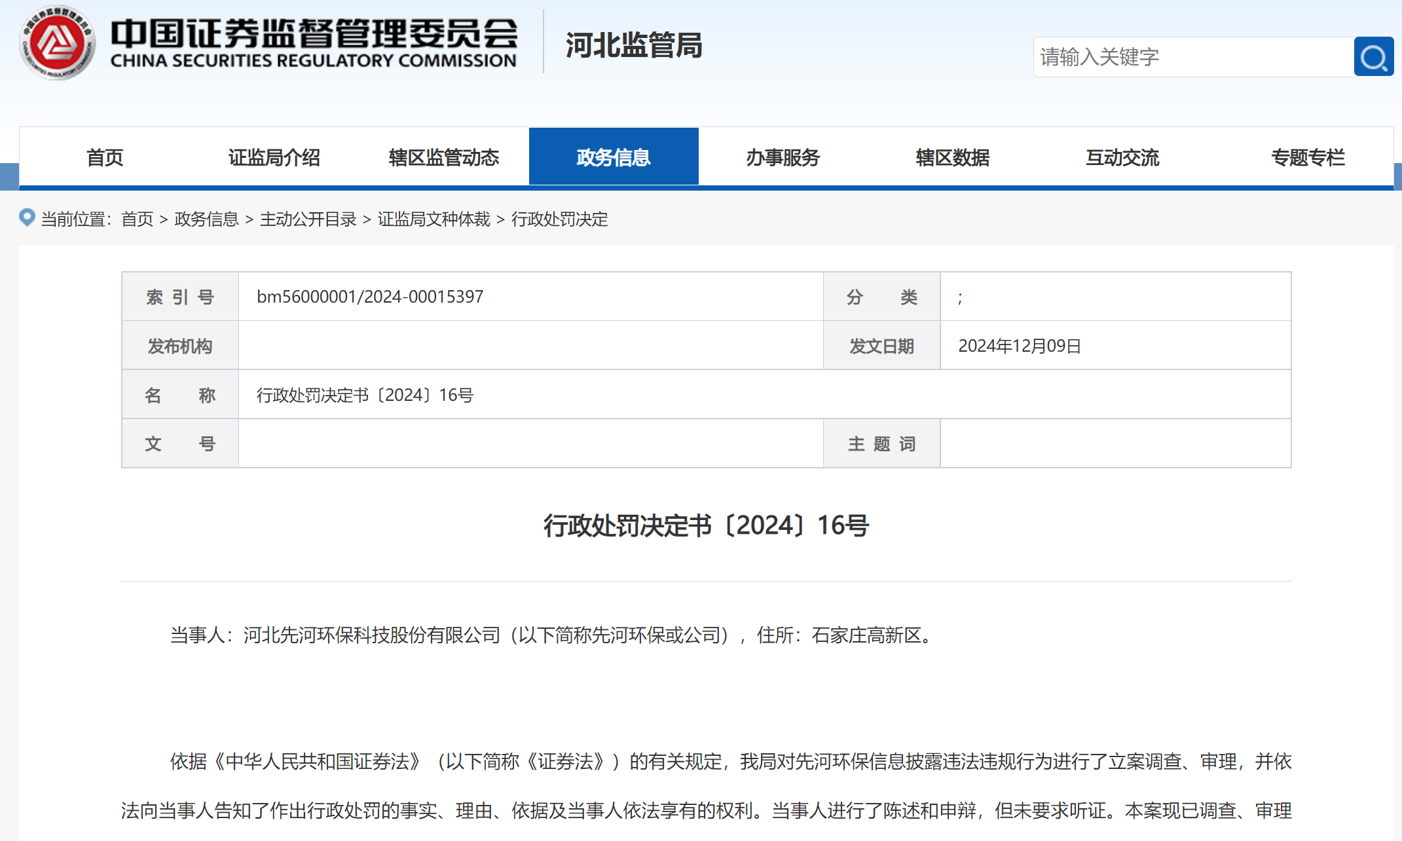Click the 中国证券监督管理委员会 title text
The image size is (1402, 841).
(x=314, y=33)
